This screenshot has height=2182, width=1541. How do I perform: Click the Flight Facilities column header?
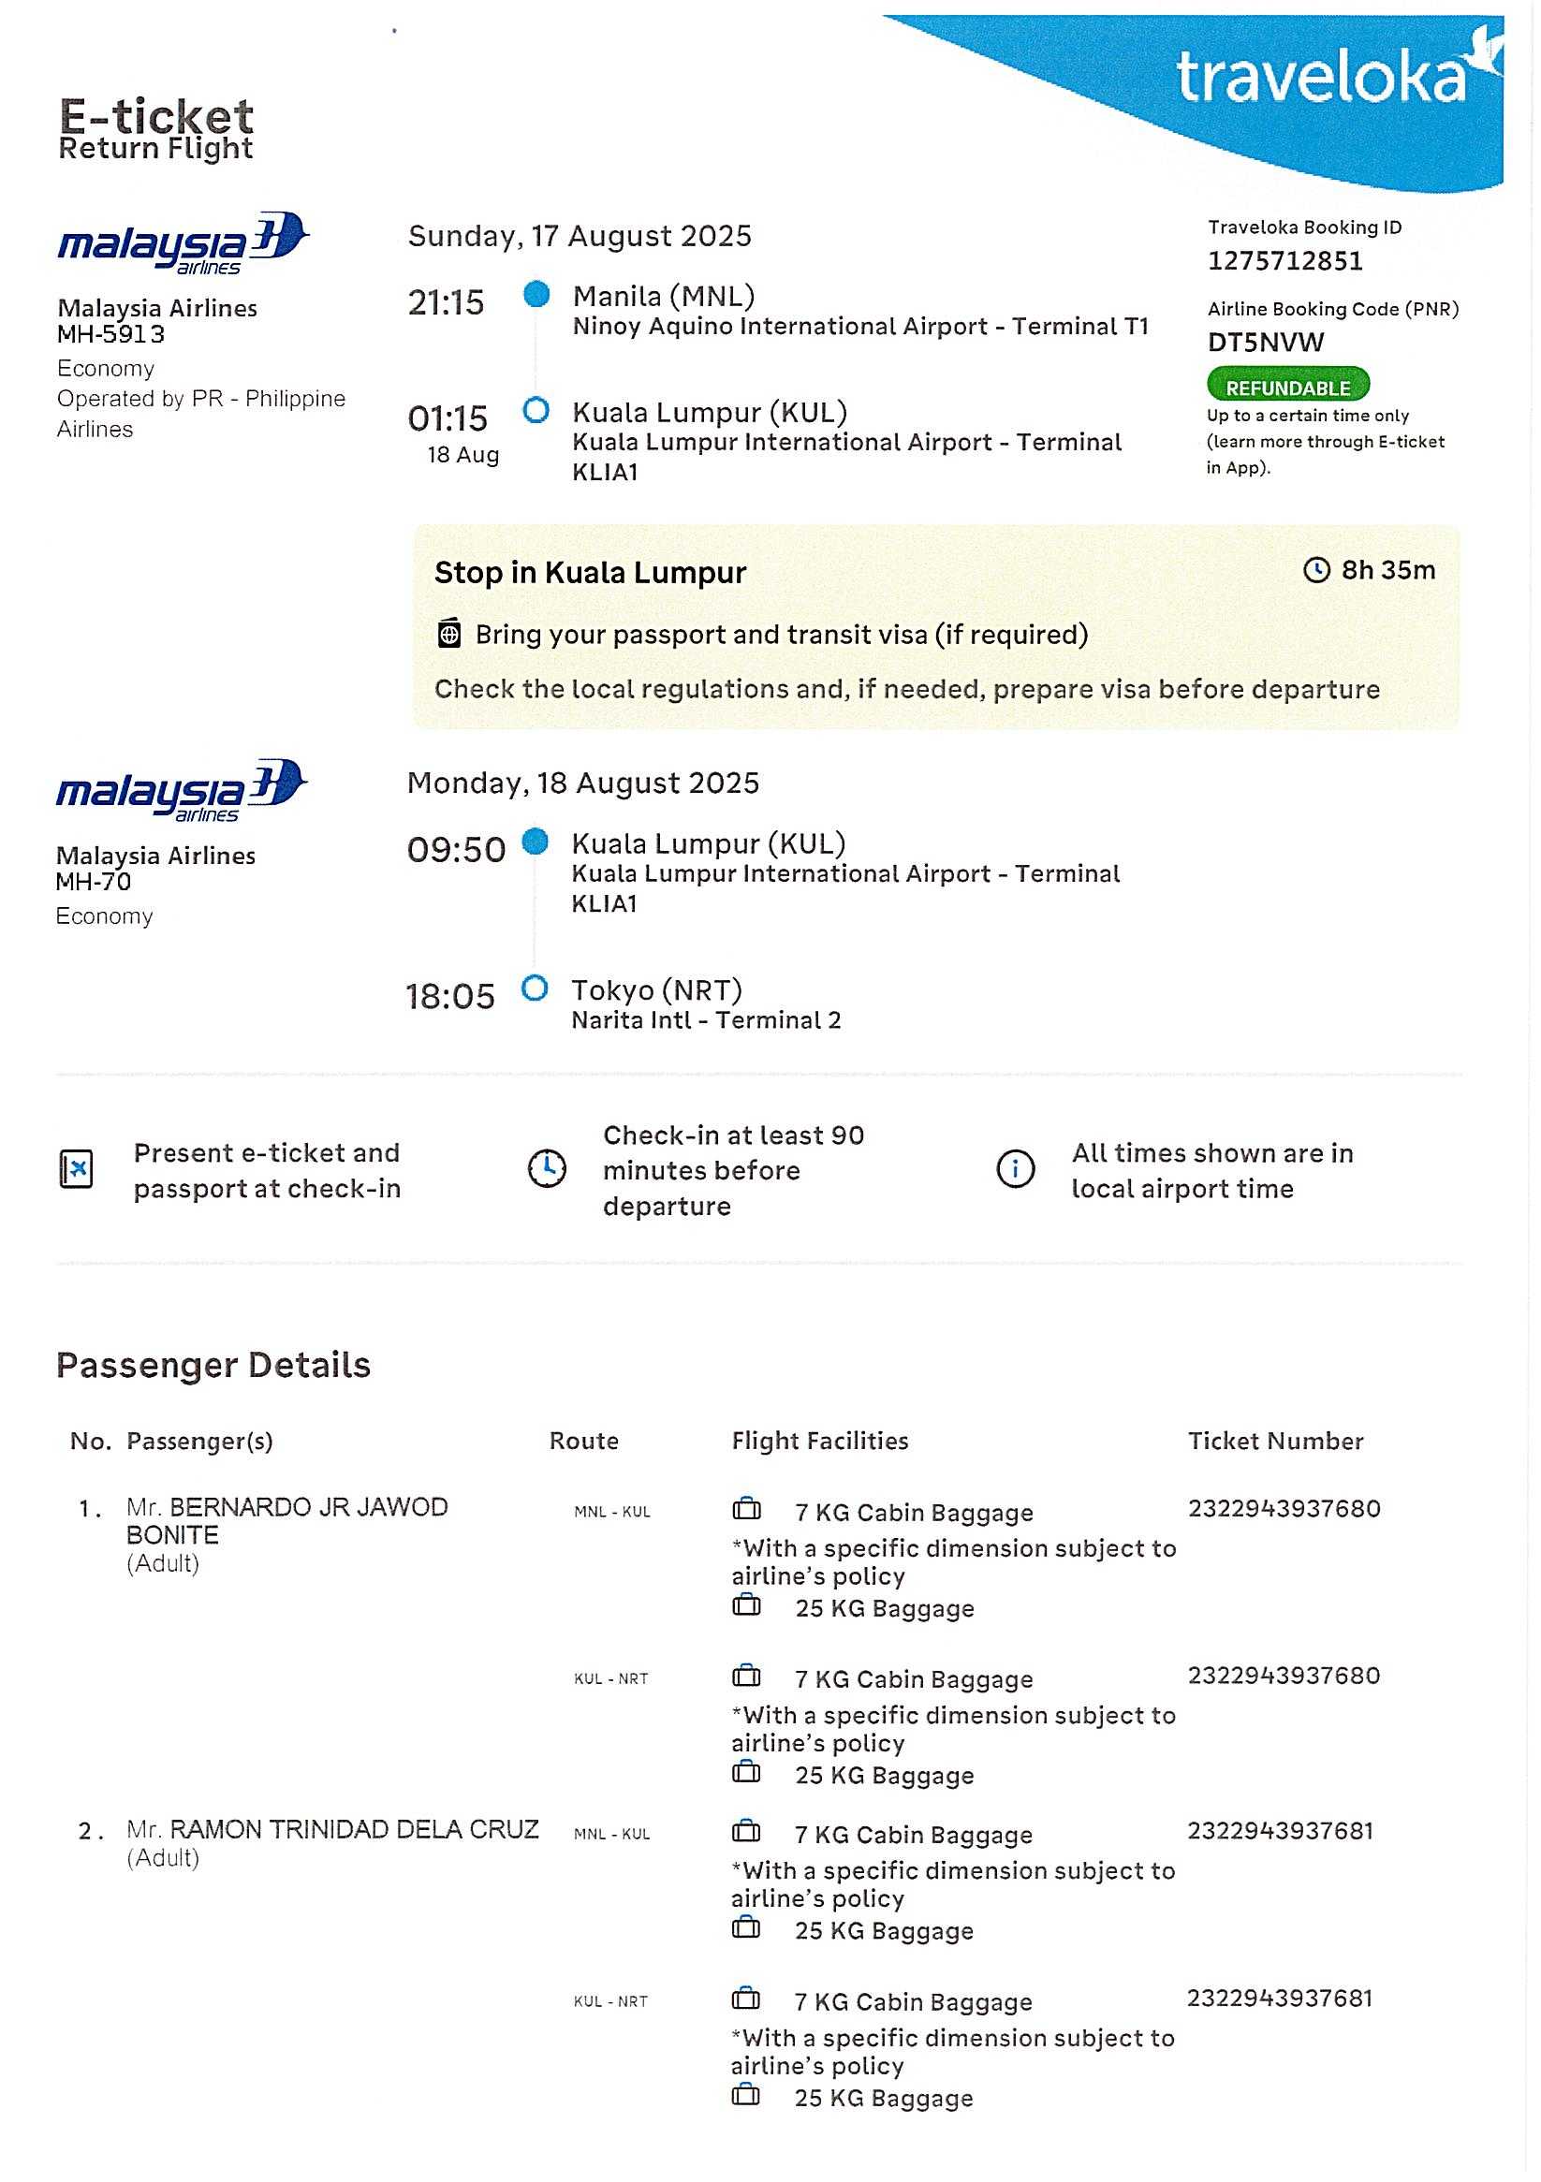click(819, 1441)
